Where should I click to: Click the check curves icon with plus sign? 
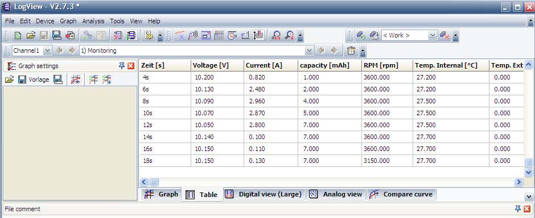pyautogui.click(x=106, y=79)
